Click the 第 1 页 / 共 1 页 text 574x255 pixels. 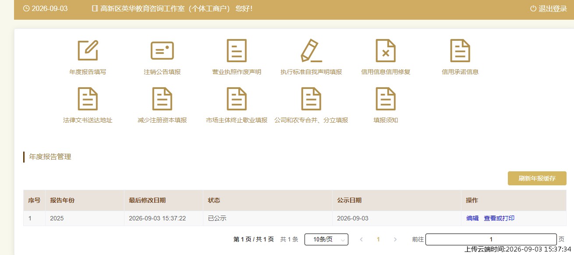(254, 239)
